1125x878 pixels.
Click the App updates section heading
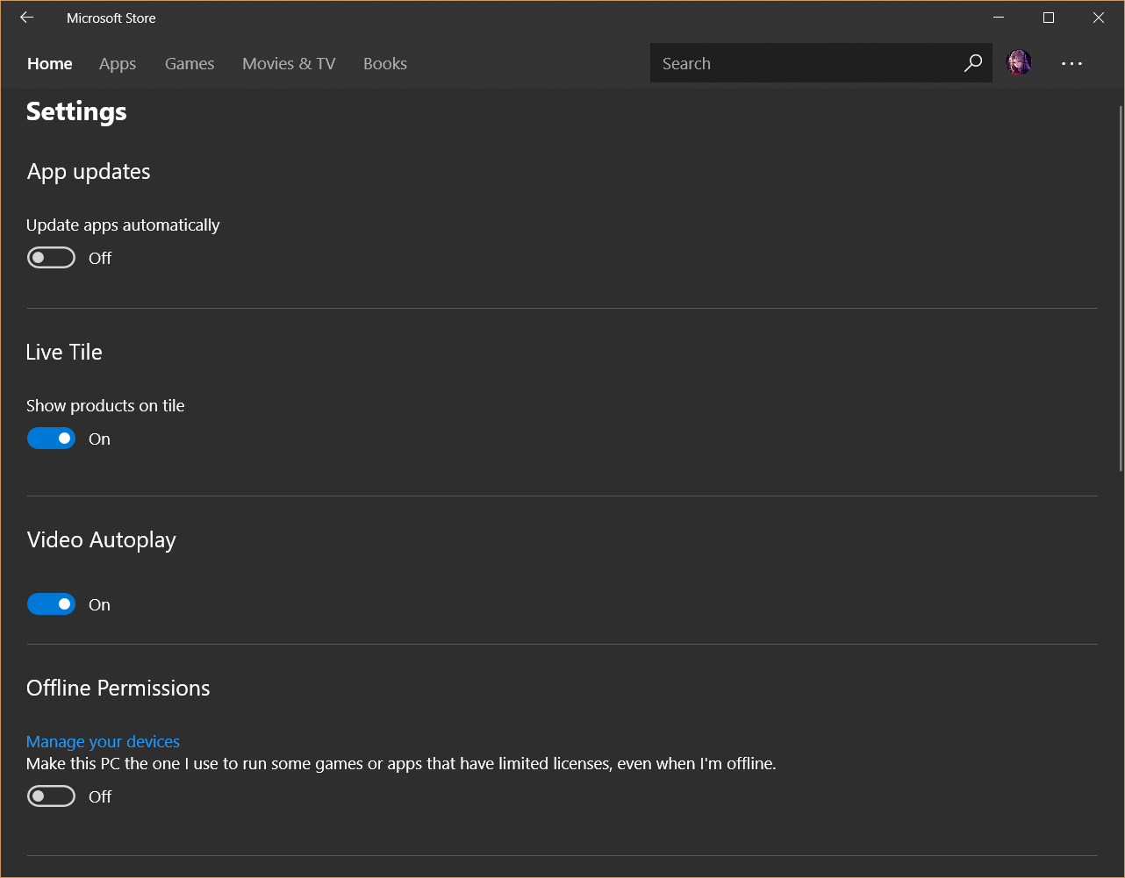(x=89, y=172)
